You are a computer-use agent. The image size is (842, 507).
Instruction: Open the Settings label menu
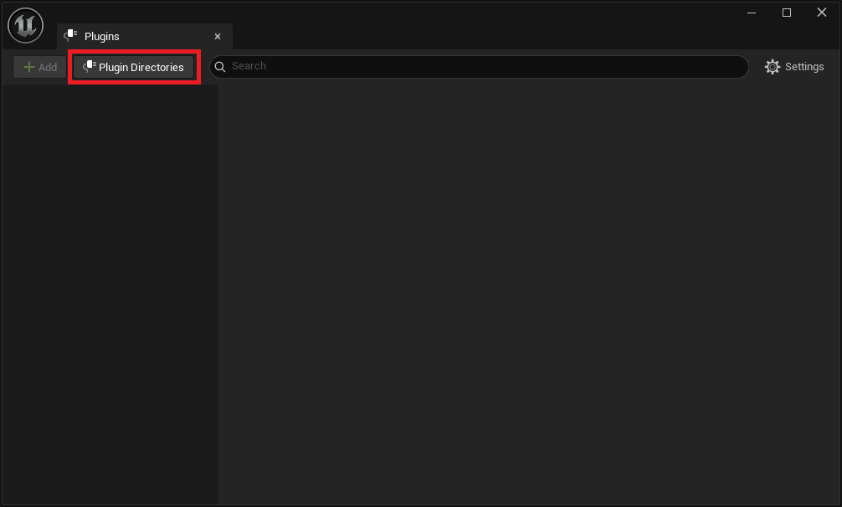(804, 67)
